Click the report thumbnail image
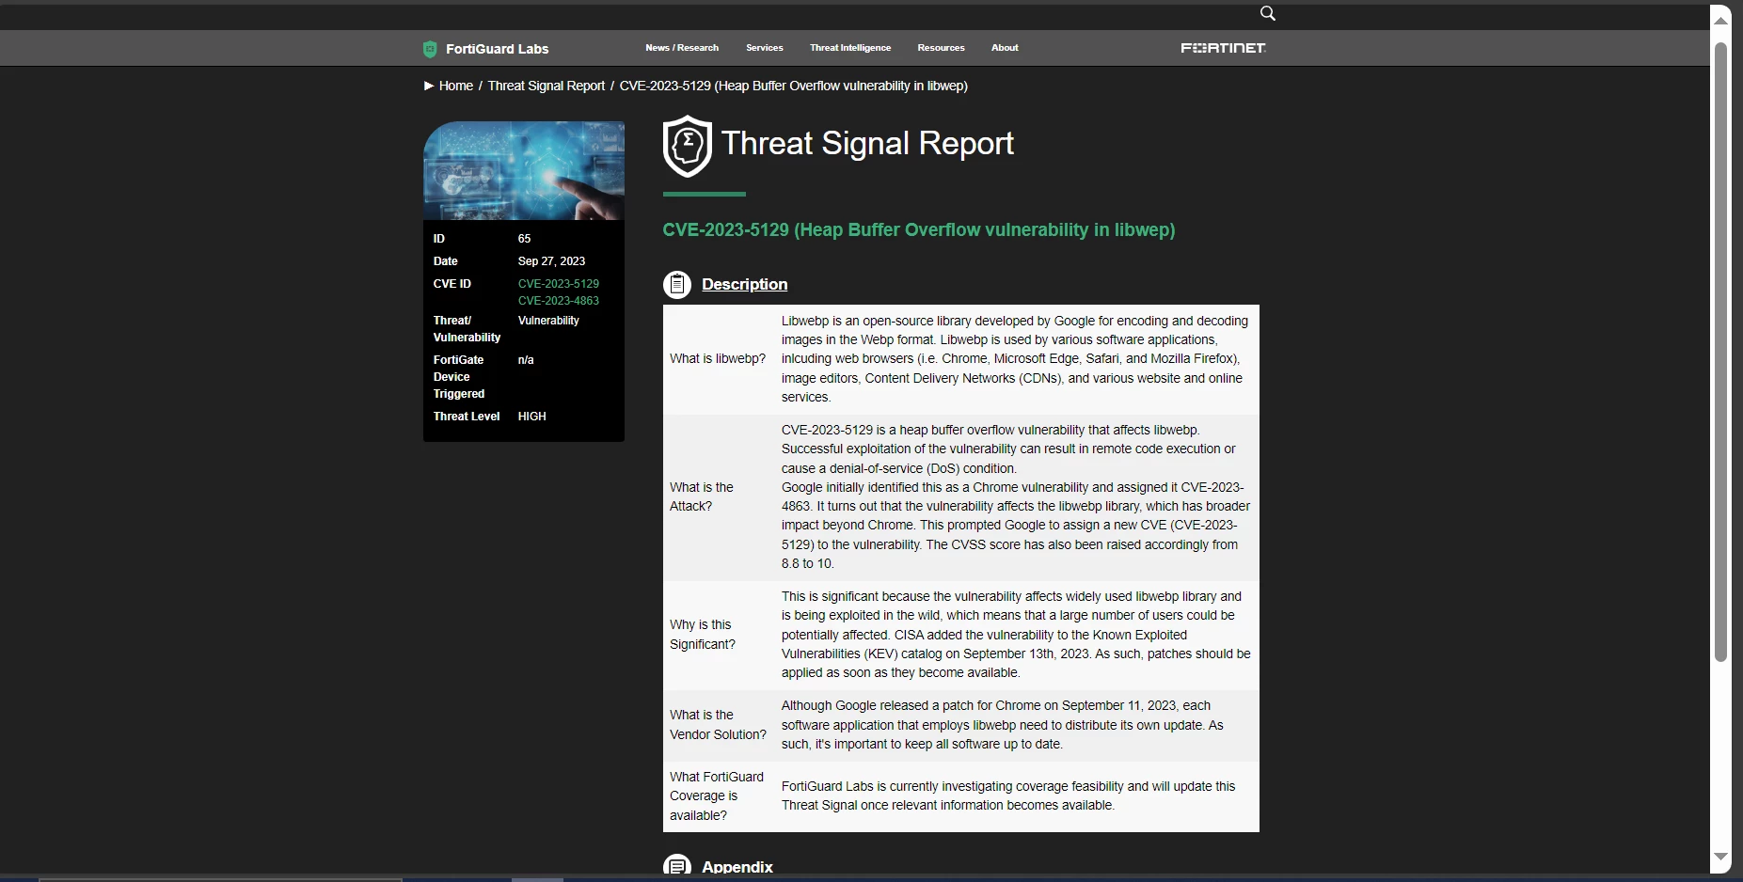 click(x=524, y=170)
